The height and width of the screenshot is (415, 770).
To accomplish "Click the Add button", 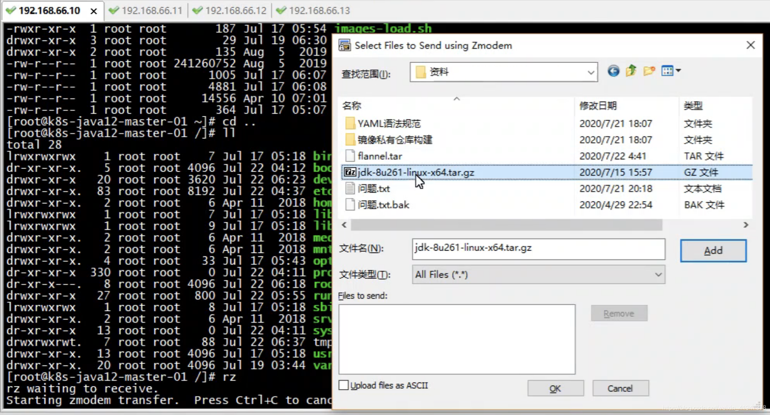I will pos(713,251).
